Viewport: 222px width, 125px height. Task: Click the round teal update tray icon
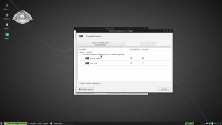212,124
